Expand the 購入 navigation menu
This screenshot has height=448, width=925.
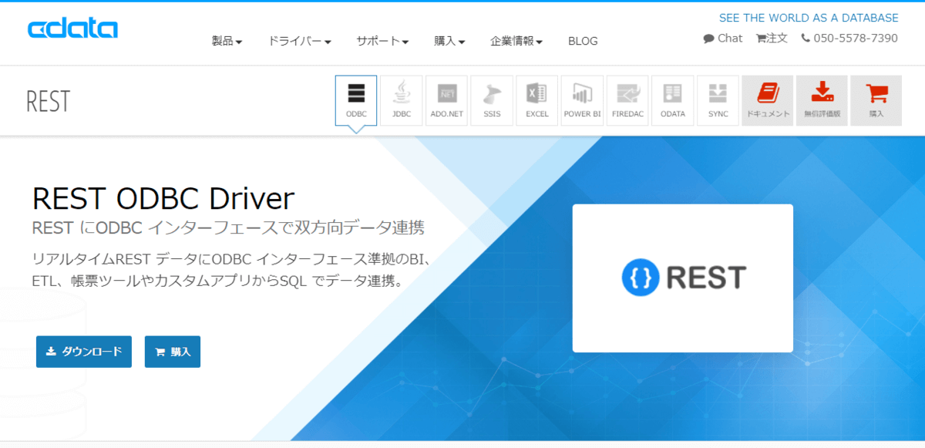pyautogui.click(x=450, y=41)
